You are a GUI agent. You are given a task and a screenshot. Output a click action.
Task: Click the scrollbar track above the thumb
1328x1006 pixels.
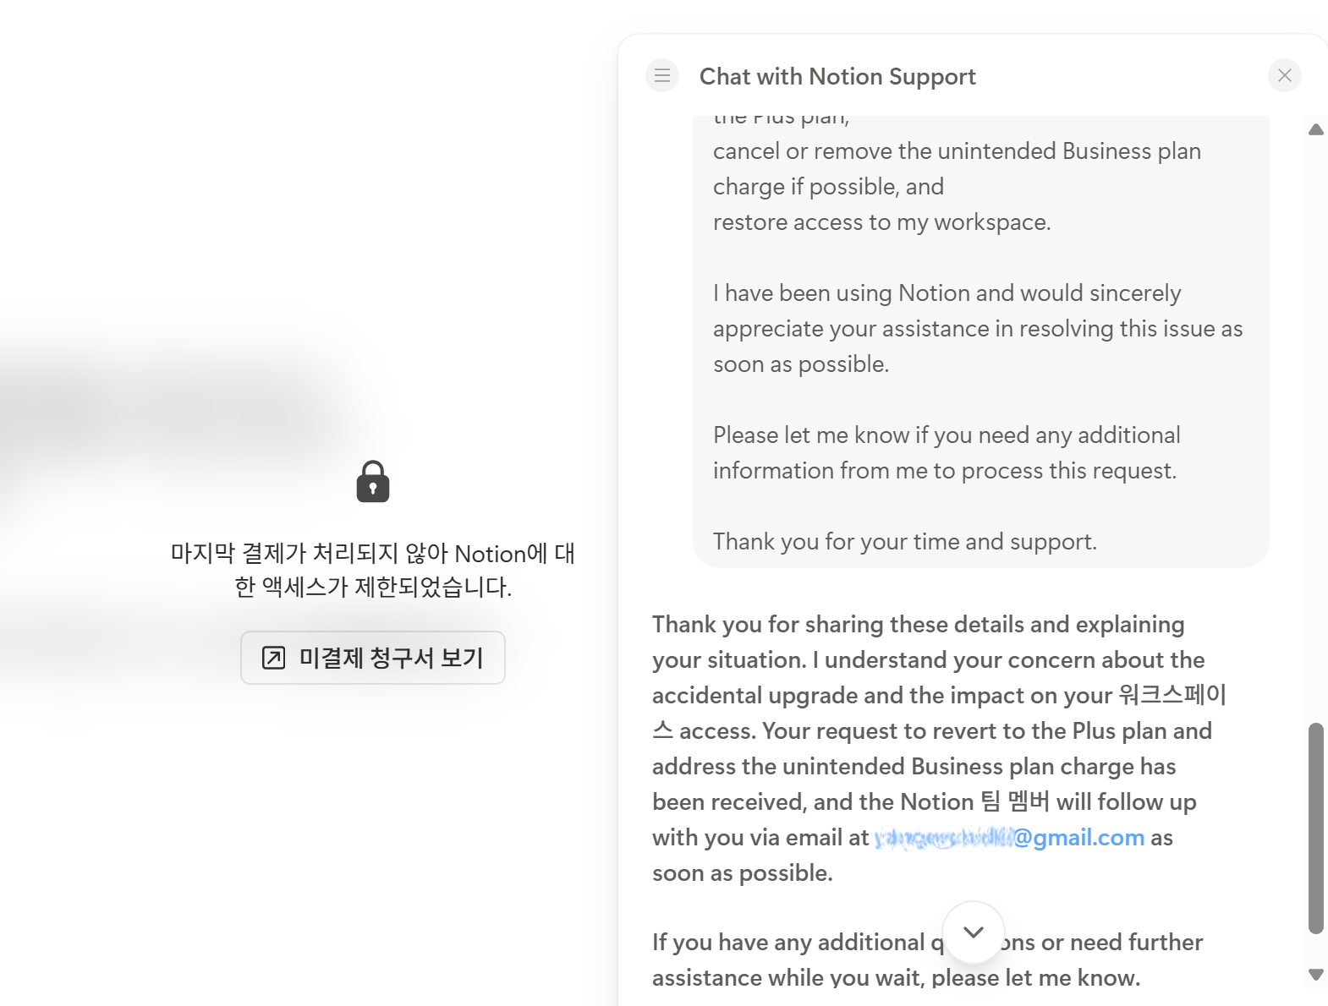pos(1315,423)
